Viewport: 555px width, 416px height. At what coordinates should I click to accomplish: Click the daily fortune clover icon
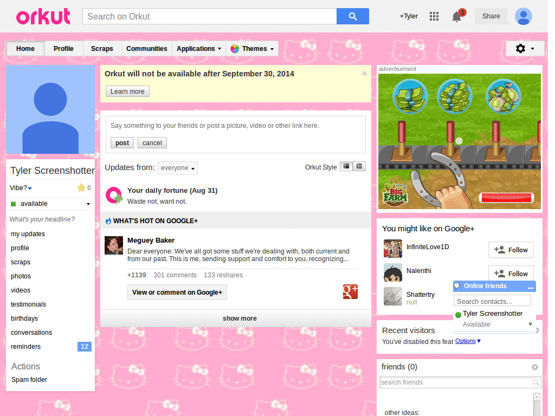click(x=114, y=195)
